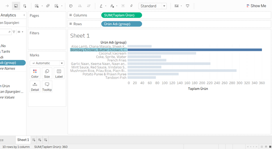
Task: Select the highlighted (group) field in the data pane
Action: 12,63
